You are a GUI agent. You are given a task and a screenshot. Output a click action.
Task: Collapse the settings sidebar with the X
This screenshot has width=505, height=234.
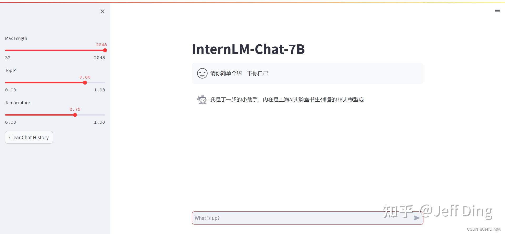[x=102, y=11]
